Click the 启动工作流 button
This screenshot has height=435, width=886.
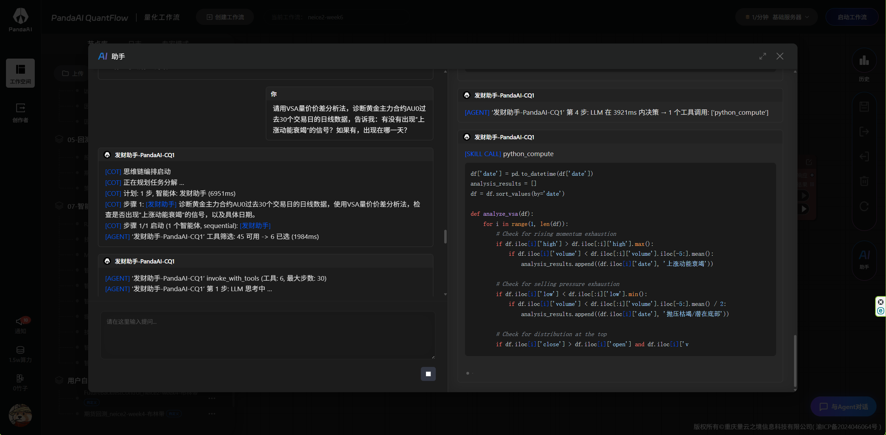(x=852, y=17)
